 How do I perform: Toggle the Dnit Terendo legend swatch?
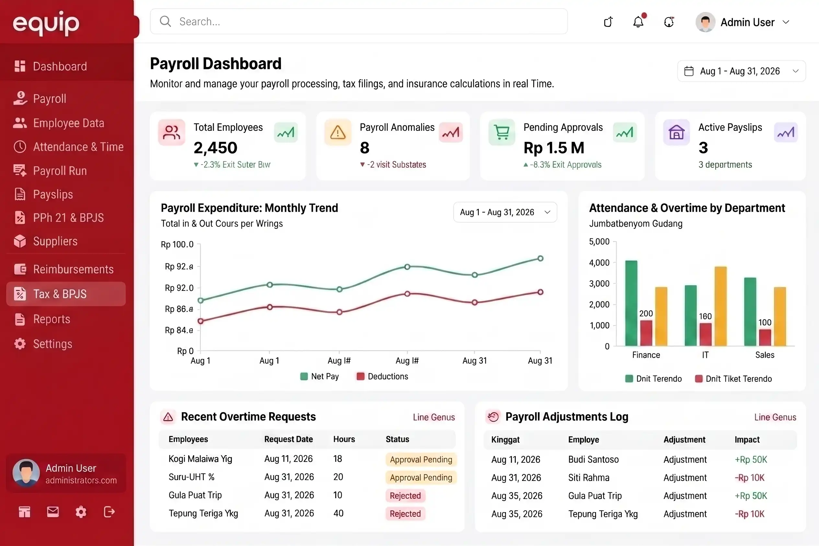coord(629,379)
